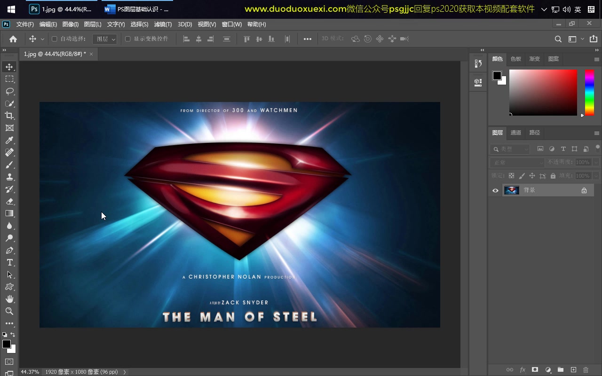602x376 pixels.
Task: Toggle lock transparent pixels
Action: pos(511,176)
